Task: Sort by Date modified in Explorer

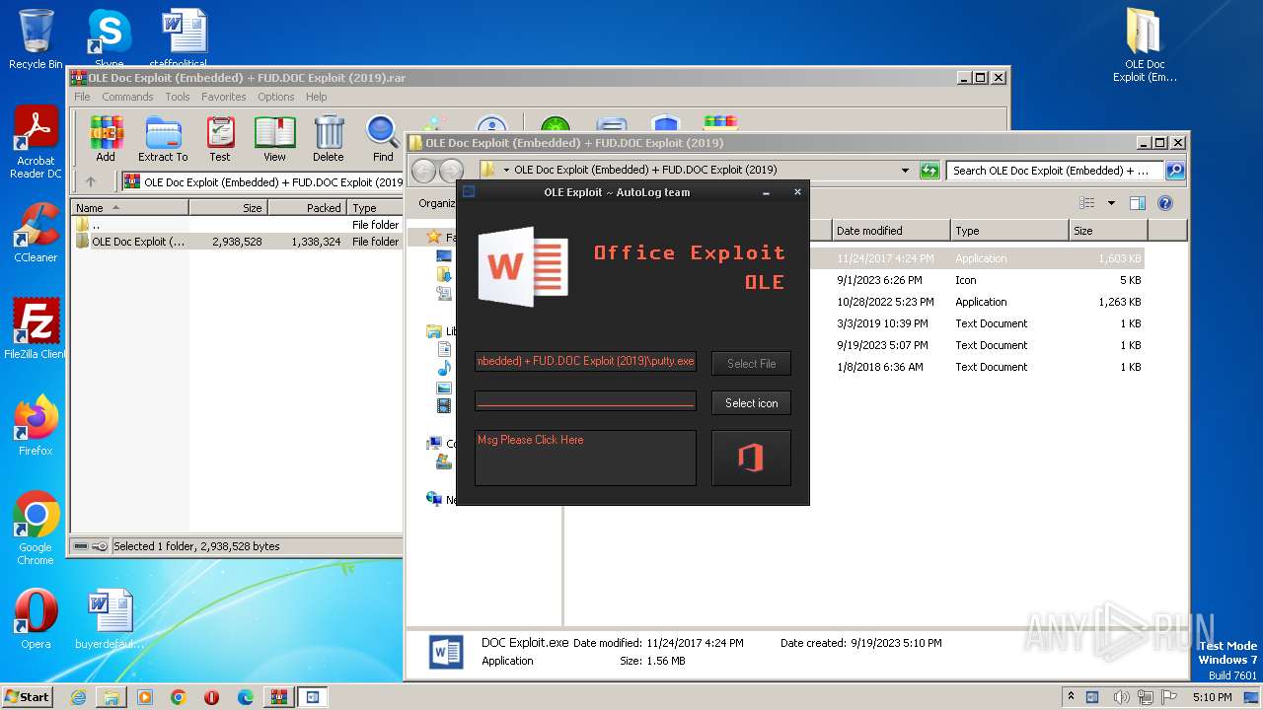Action: [891, 230]
